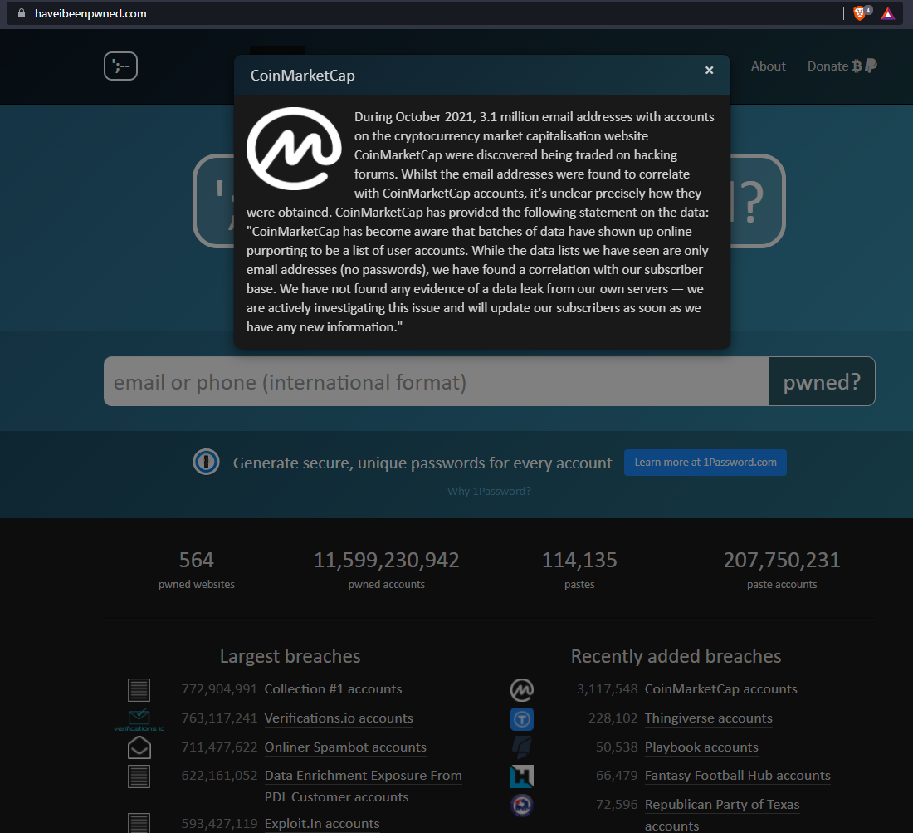Viewport: 913px width, 833px height.
Task: Open Exploit.In accounts link
Action: tap(322, 824)
